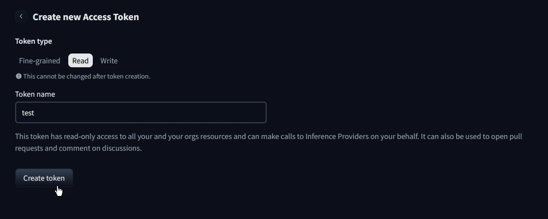Click "on your behalf" in the description
Image resolution: width=548 pixels, height=219 pixels.
point(395,136)
